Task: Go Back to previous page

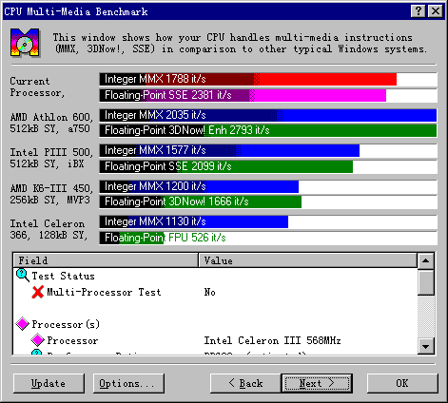Action: click(x=245, y=383)
